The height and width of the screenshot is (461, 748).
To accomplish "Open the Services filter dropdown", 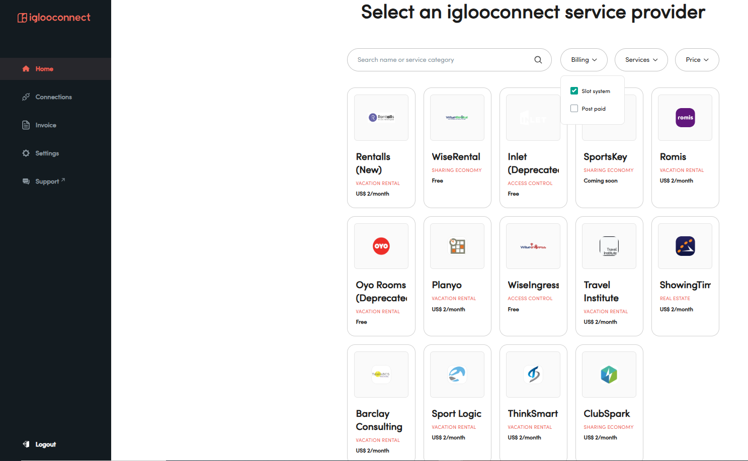I will (641, 60).
